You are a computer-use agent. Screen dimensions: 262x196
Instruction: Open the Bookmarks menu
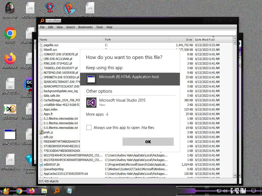(85, 27)
